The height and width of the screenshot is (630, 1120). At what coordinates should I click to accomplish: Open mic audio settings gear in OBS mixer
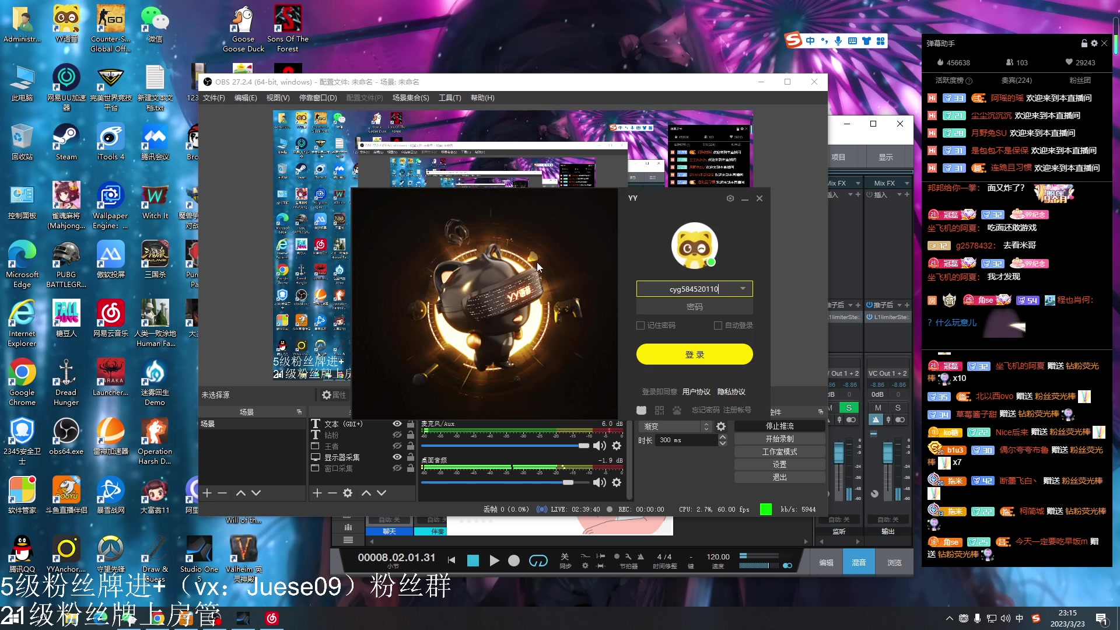tap(617, 446)
